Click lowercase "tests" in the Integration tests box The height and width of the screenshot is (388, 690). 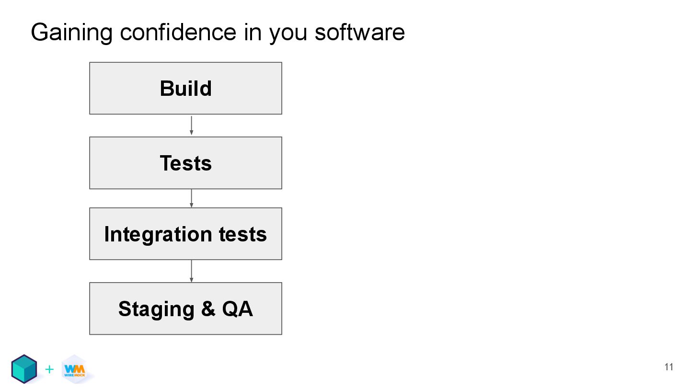click(x=243, y=234)
